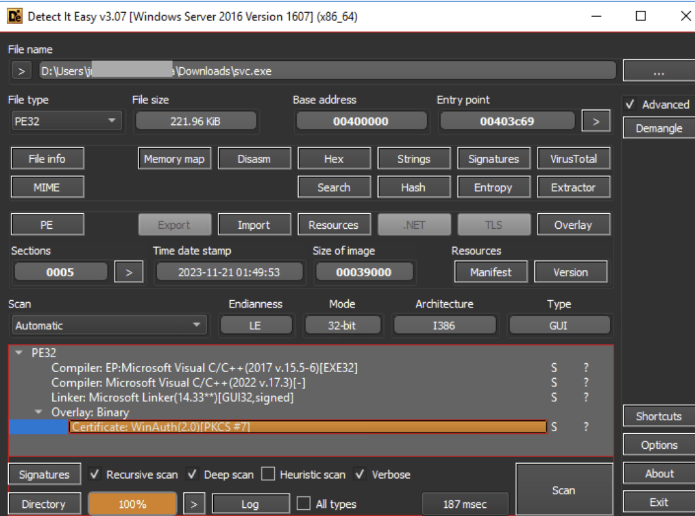This screenshot has width=695, height=516.
Task: Click the Entry point value 00403c69
Action: [507, 121]
